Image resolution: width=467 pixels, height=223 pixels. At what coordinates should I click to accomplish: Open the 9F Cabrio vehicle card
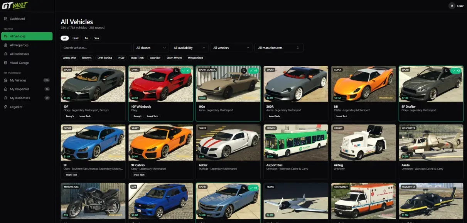(161, 152)
